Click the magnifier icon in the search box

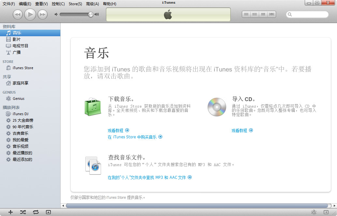click(290, 14)
